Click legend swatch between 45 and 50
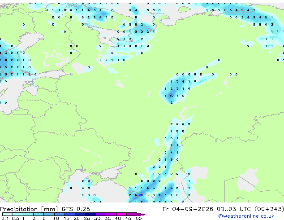The image size is (284, 220). coord(132,214)
